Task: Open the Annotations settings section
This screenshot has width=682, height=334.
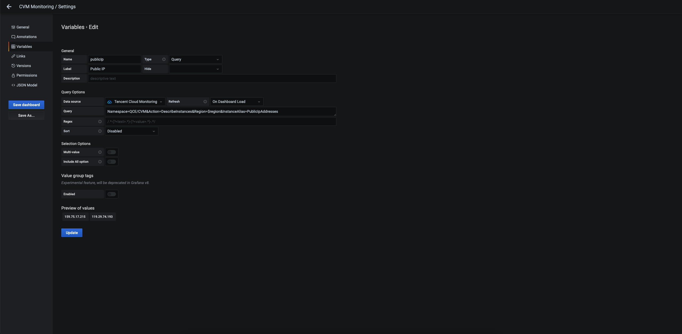Action: 26,37
